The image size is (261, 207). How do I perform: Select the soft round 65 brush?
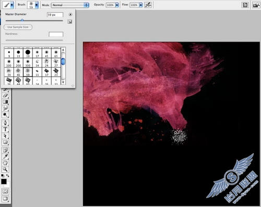56,53
